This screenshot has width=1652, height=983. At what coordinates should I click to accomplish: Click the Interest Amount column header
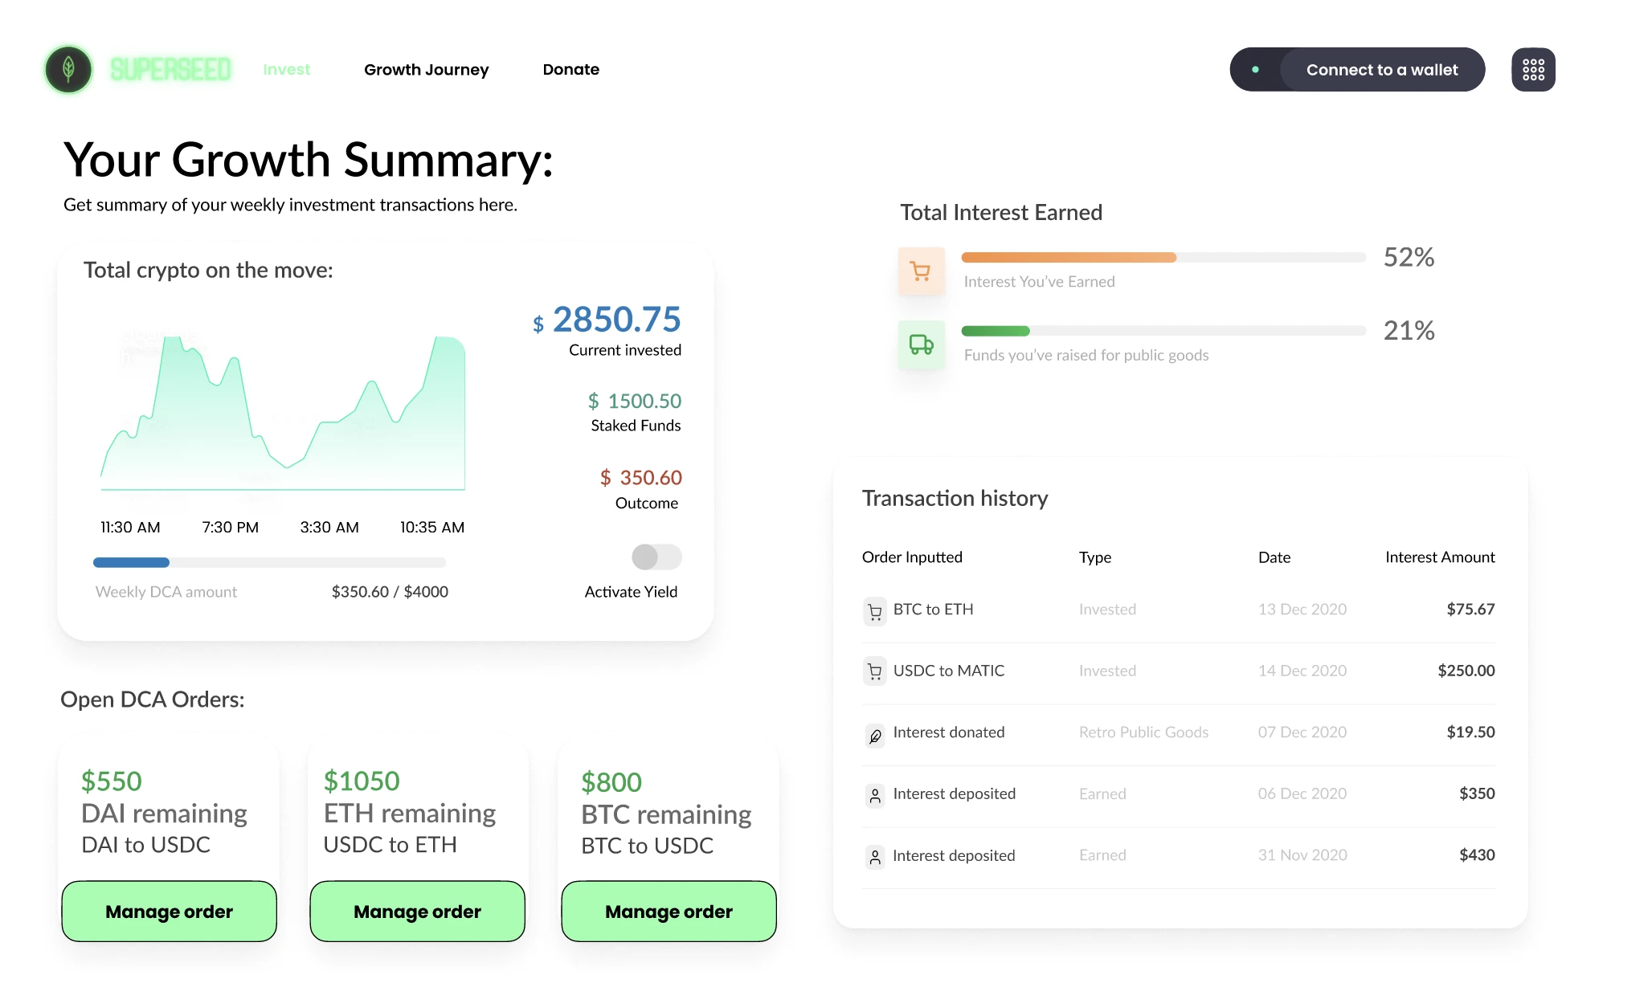coord(1440,557)
